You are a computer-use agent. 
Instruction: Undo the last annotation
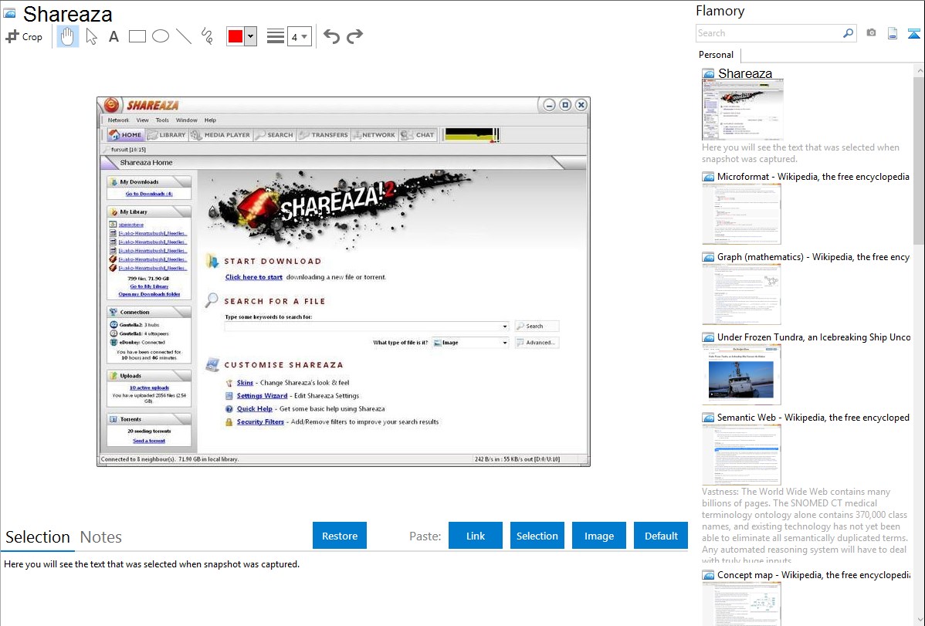(x=331, y=36)
